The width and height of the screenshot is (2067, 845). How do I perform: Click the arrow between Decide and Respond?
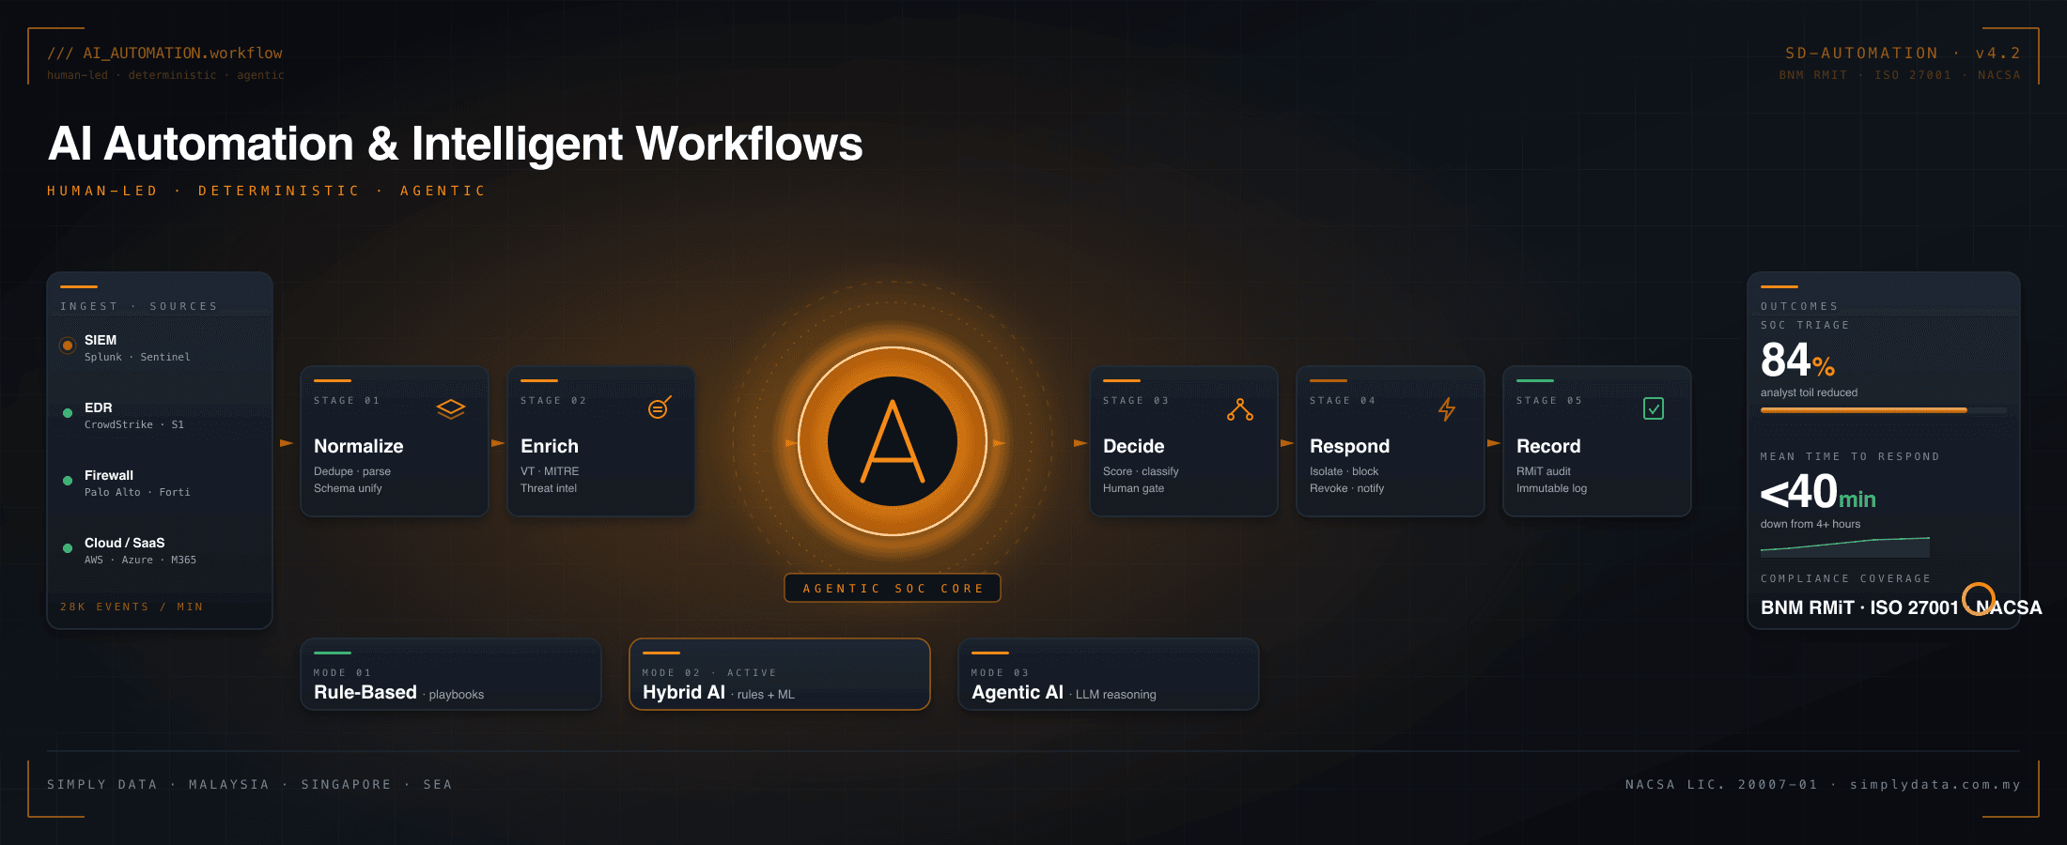1287,442
